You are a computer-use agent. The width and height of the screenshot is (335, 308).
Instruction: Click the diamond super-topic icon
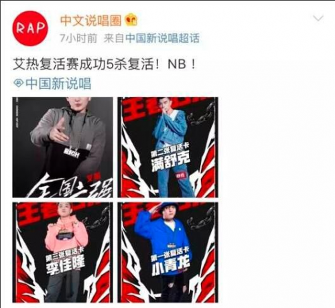[19, 84]
